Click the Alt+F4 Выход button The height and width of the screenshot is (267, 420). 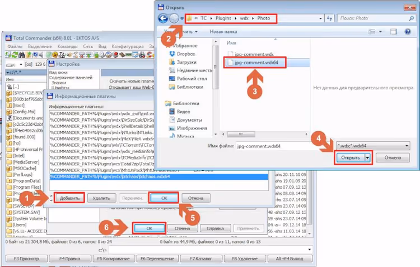click(290, 259)
